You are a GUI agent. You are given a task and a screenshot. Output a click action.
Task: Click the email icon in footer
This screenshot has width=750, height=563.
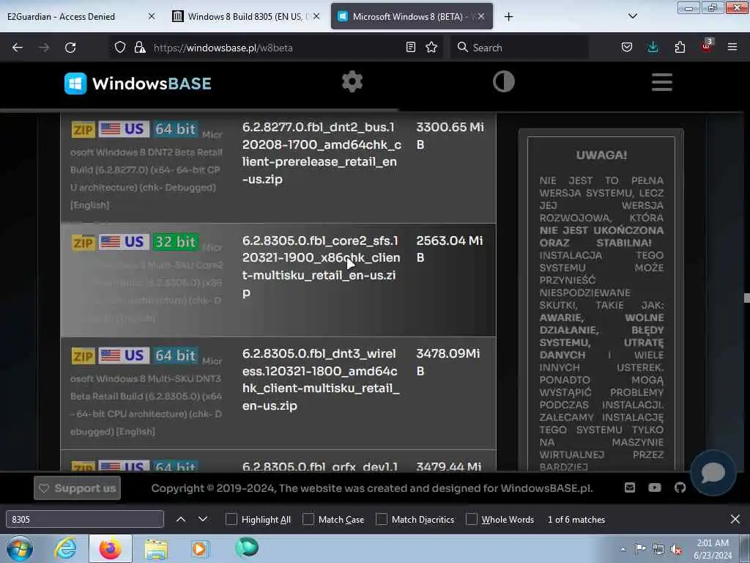(630, 487)
